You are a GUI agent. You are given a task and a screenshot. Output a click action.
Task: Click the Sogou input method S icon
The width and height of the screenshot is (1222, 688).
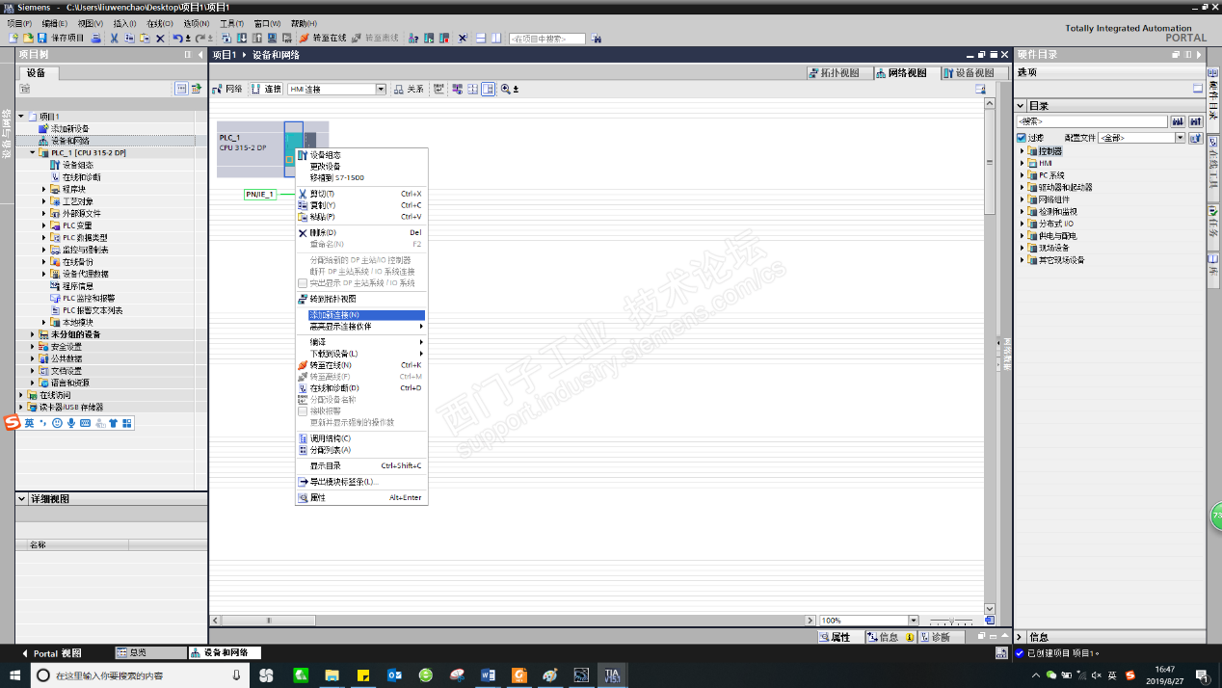pyautogui.click(x=12, y=422)
